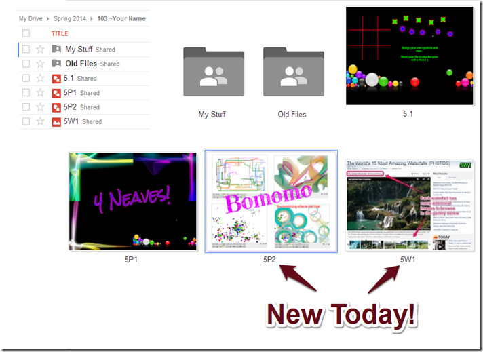The image size is (483, 352).
Task: Click the red image icon beside 5W1
Action: (x=56, y=122)
